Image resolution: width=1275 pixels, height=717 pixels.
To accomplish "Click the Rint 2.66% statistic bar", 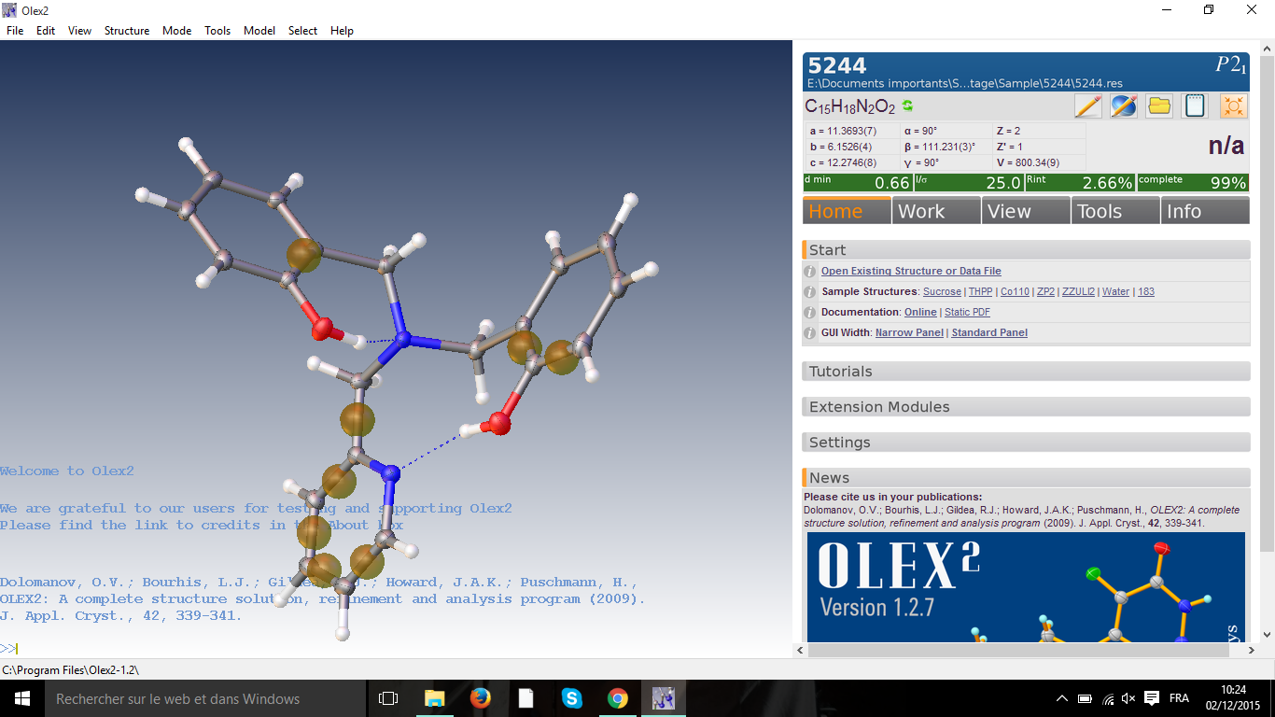I will pyautogui.click(x=1080, y=183).
